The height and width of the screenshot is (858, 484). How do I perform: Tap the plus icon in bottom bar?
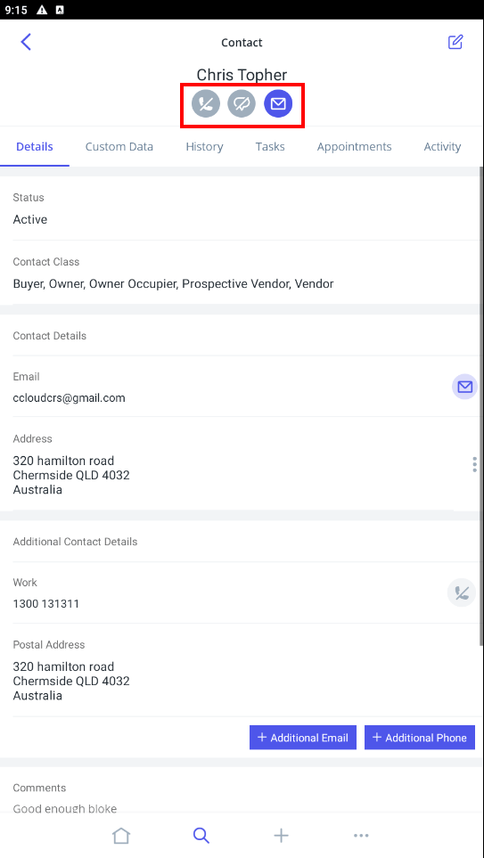click(281, 836)
